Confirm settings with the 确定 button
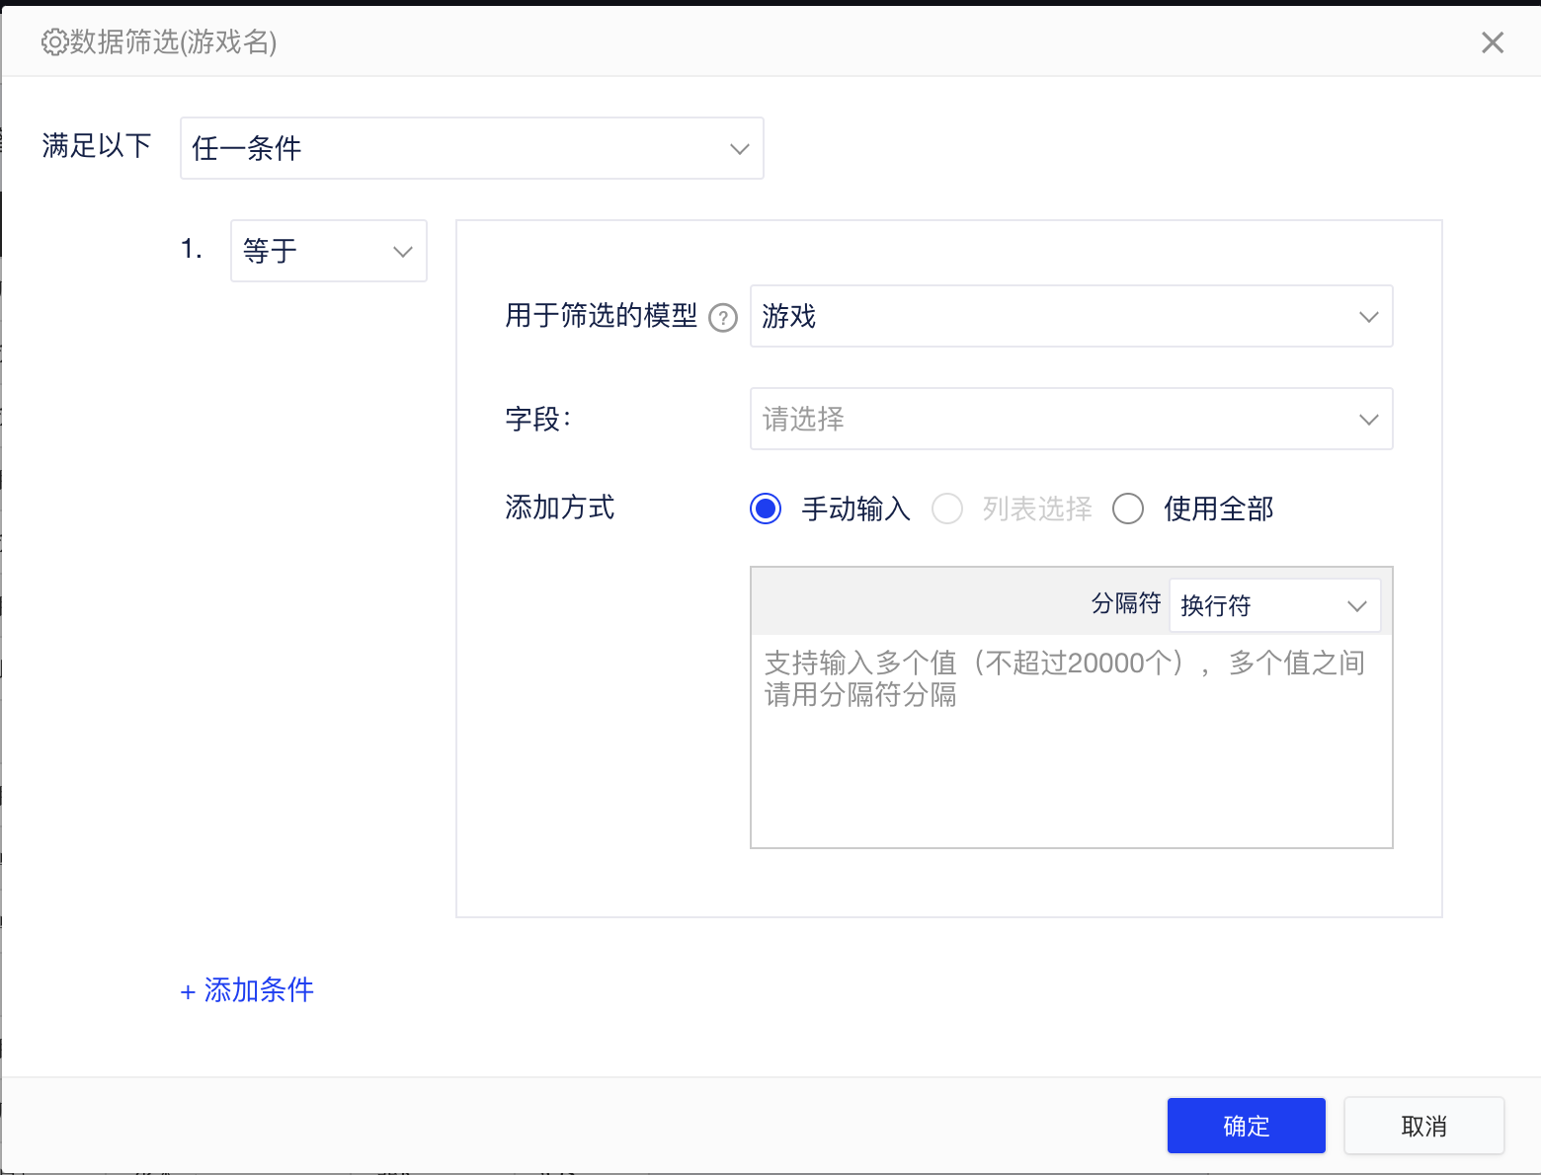 [x=1246, y=1125]
